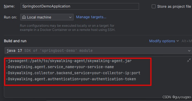Viewport: 192px width, 101px height.
Task: Click the agent.authentication token line
Action: tap(71, 79)
